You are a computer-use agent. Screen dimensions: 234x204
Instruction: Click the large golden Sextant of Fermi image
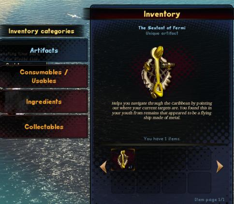point(158,72)
